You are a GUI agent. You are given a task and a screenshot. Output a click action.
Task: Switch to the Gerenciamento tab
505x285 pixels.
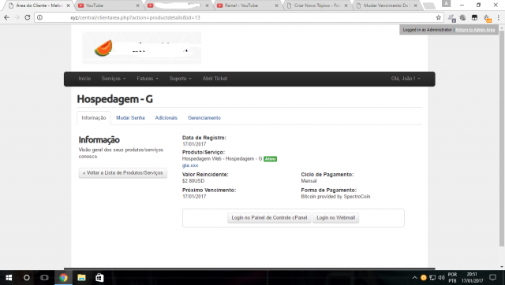point(204,118)
